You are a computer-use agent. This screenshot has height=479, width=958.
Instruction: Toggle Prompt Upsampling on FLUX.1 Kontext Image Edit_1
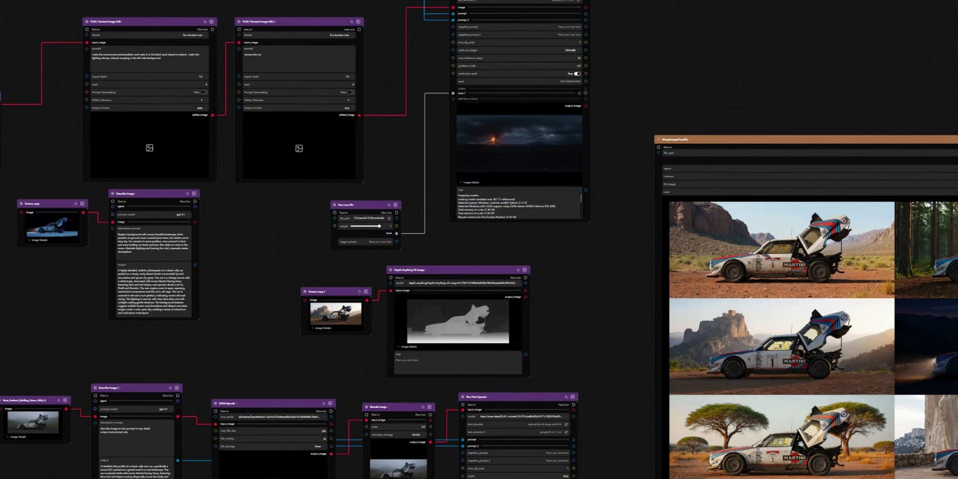pos(350,92)
